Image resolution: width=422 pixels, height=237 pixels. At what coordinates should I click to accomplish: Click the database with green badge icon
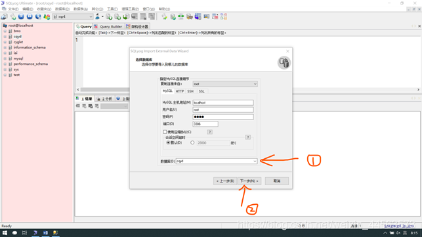click(x=173, y=16)
